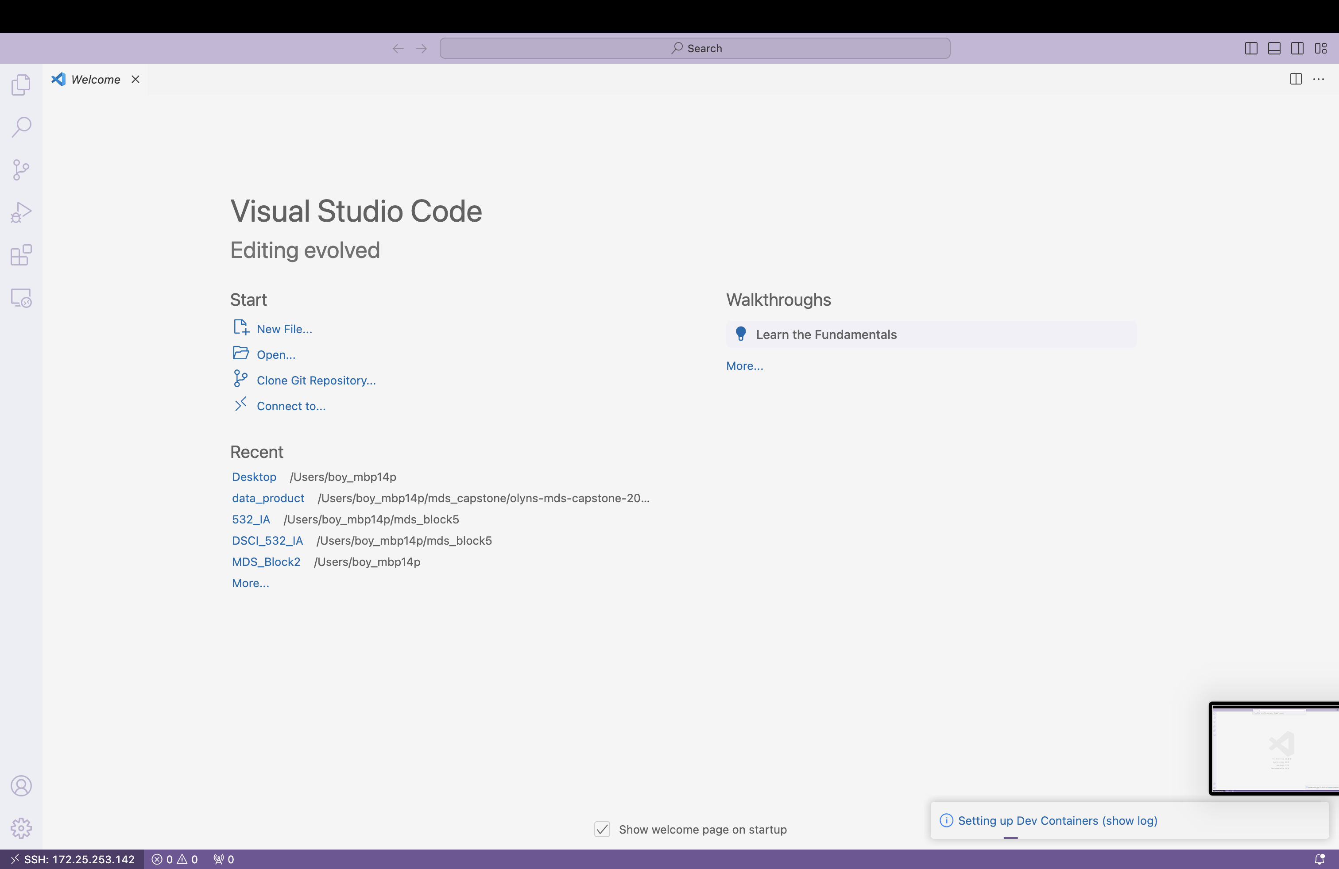The width and height of the screenshot is (1339, 869).
Task: Open the Source Control view
Action: 21,170
